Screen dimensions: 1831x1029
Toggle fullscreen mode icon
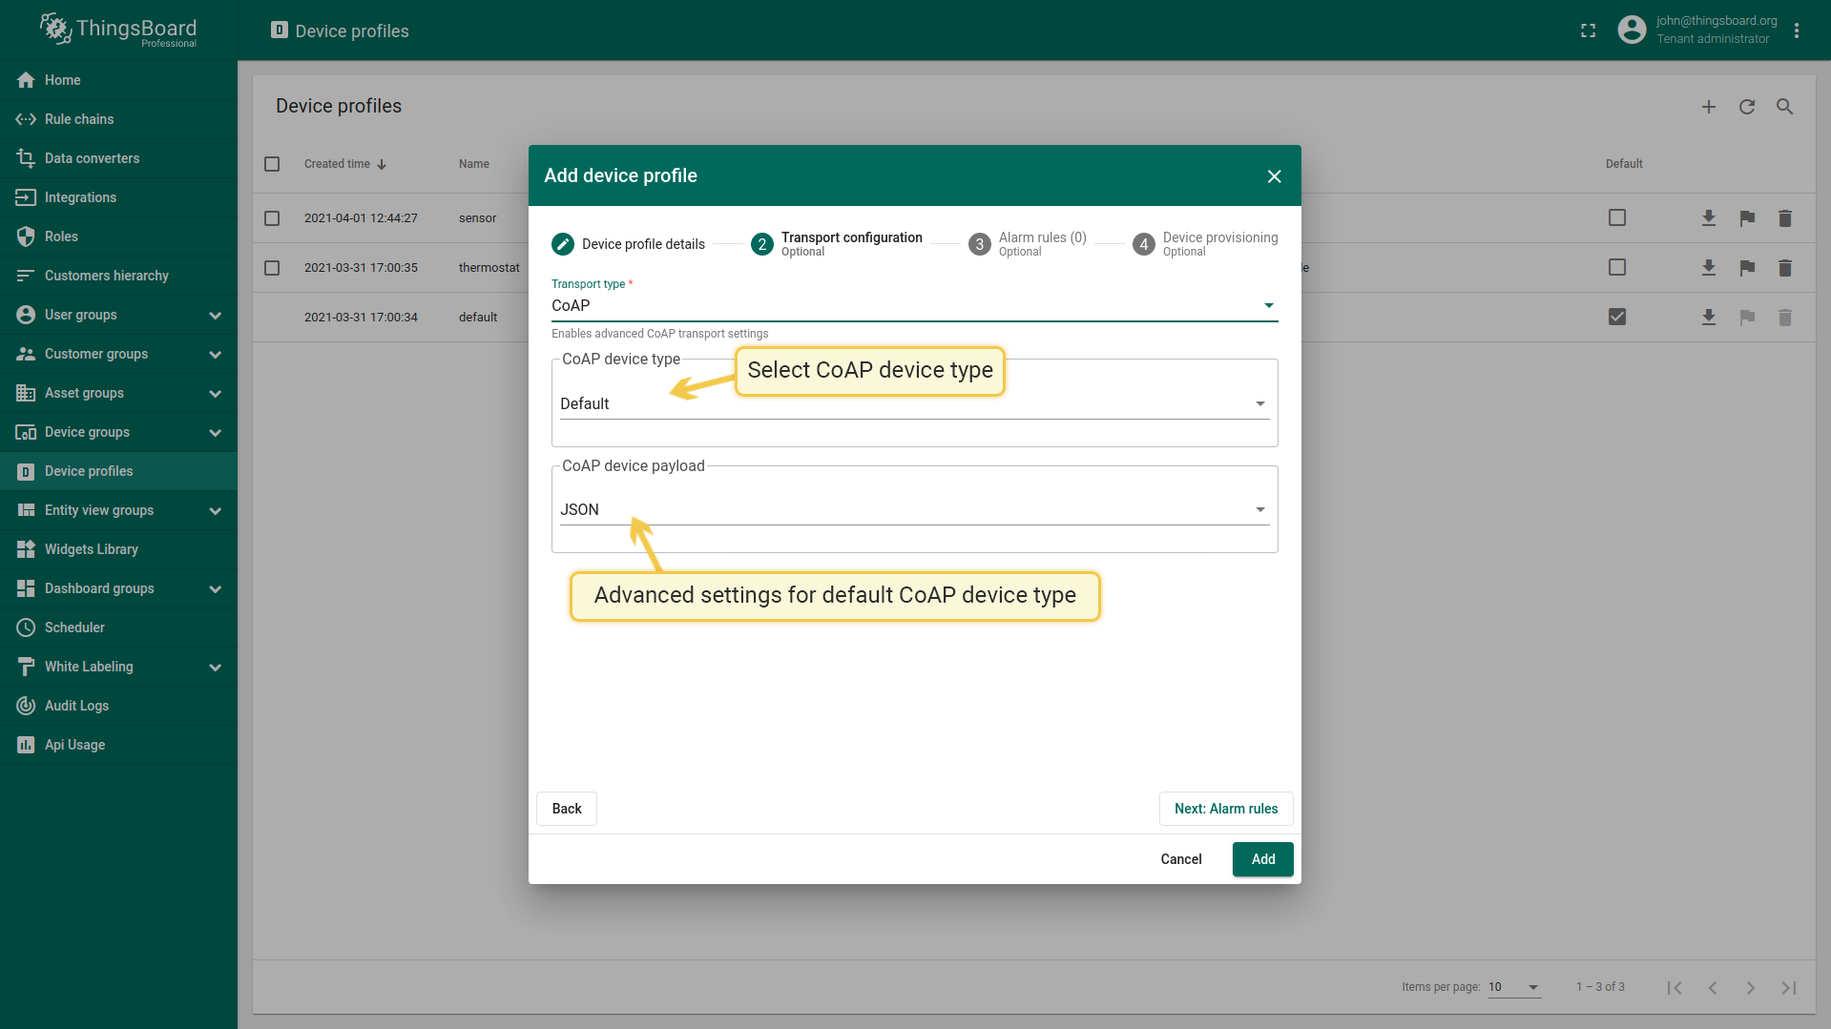tap(1589, 31)
